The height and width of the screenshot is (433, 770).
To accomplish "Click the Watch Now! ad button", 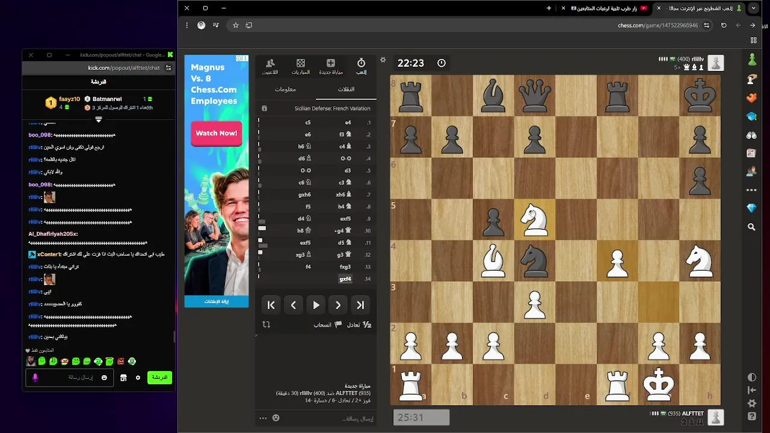I will pyautogui.click(x=217, y=134).
